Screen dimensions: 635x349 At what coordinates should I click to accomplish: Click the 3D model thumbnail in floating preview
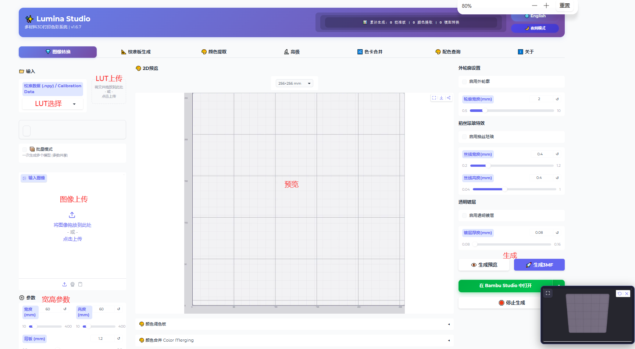pyautogui.click(x=587, y=313)
